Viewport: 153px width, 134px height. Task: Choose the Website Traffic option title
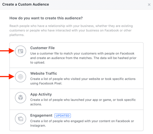[44, 74]
